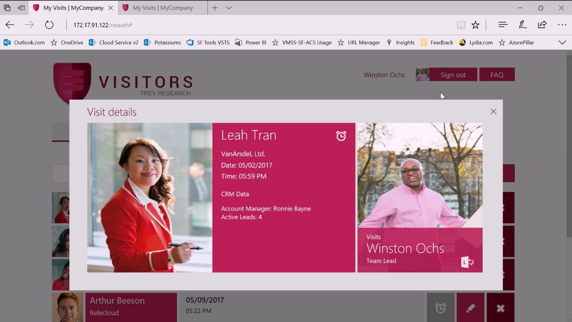Click the Team Lead label
Viewport: 572px width, 322px height.
[381, 261]
